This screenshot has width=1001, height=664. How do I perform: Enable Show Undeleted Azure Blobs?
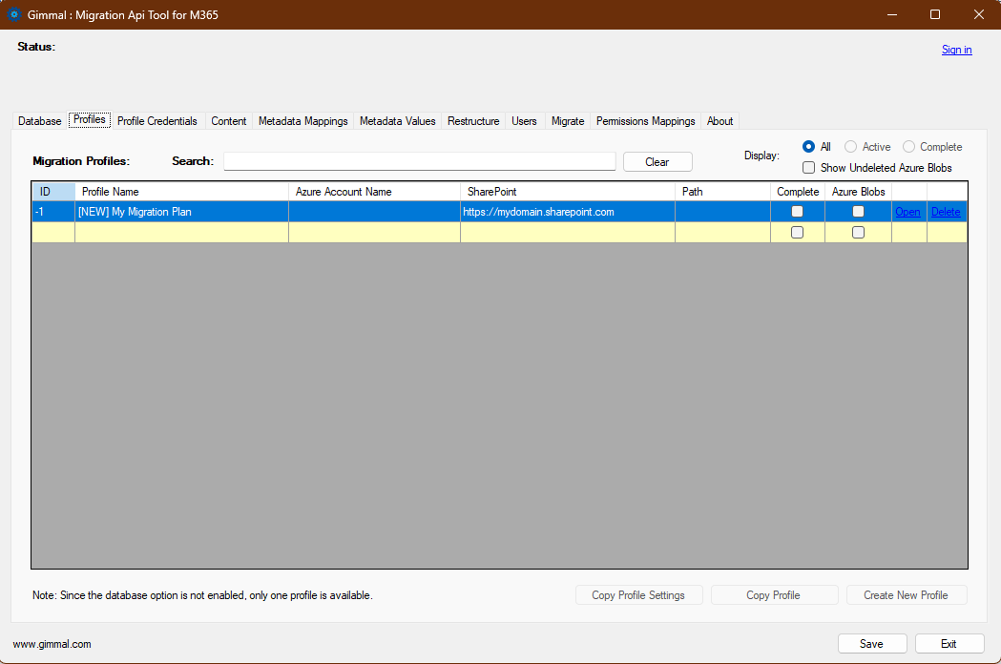click(808, 167)
